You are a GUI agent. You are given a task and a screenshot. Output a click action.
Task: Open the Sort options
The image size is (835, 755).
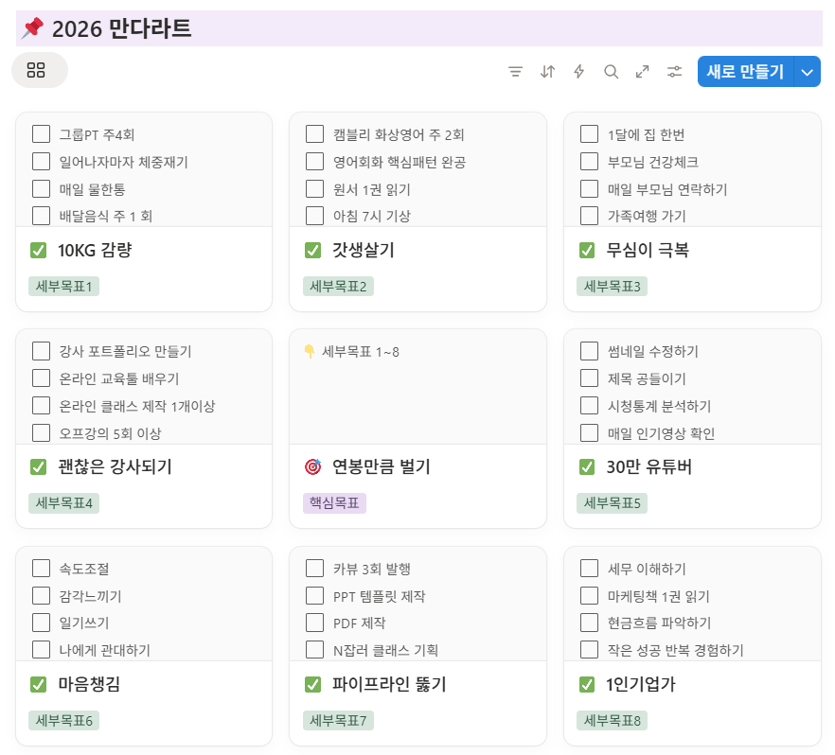click(547, 71)
